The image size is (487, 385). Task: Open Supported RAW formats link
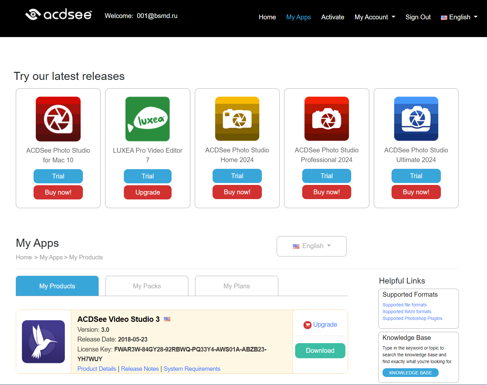pos(407,312)
